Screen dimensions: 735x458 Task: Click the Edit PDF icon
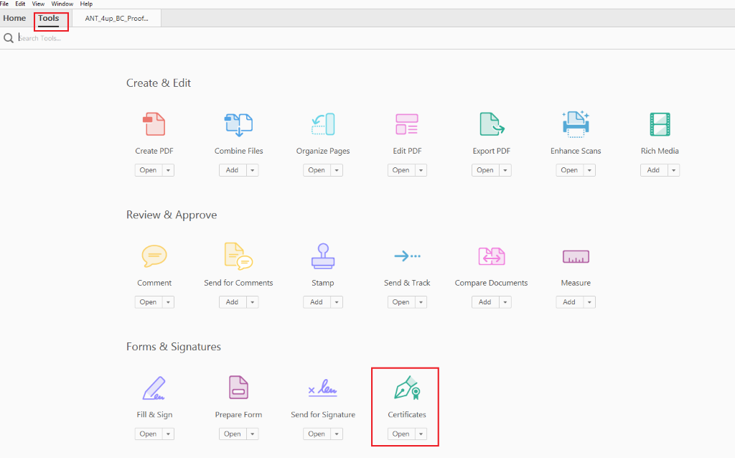click(x=407, y=124)
